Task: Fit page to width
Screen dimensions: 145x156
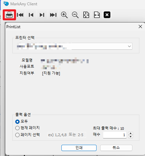Action: (x=97, y=15)
